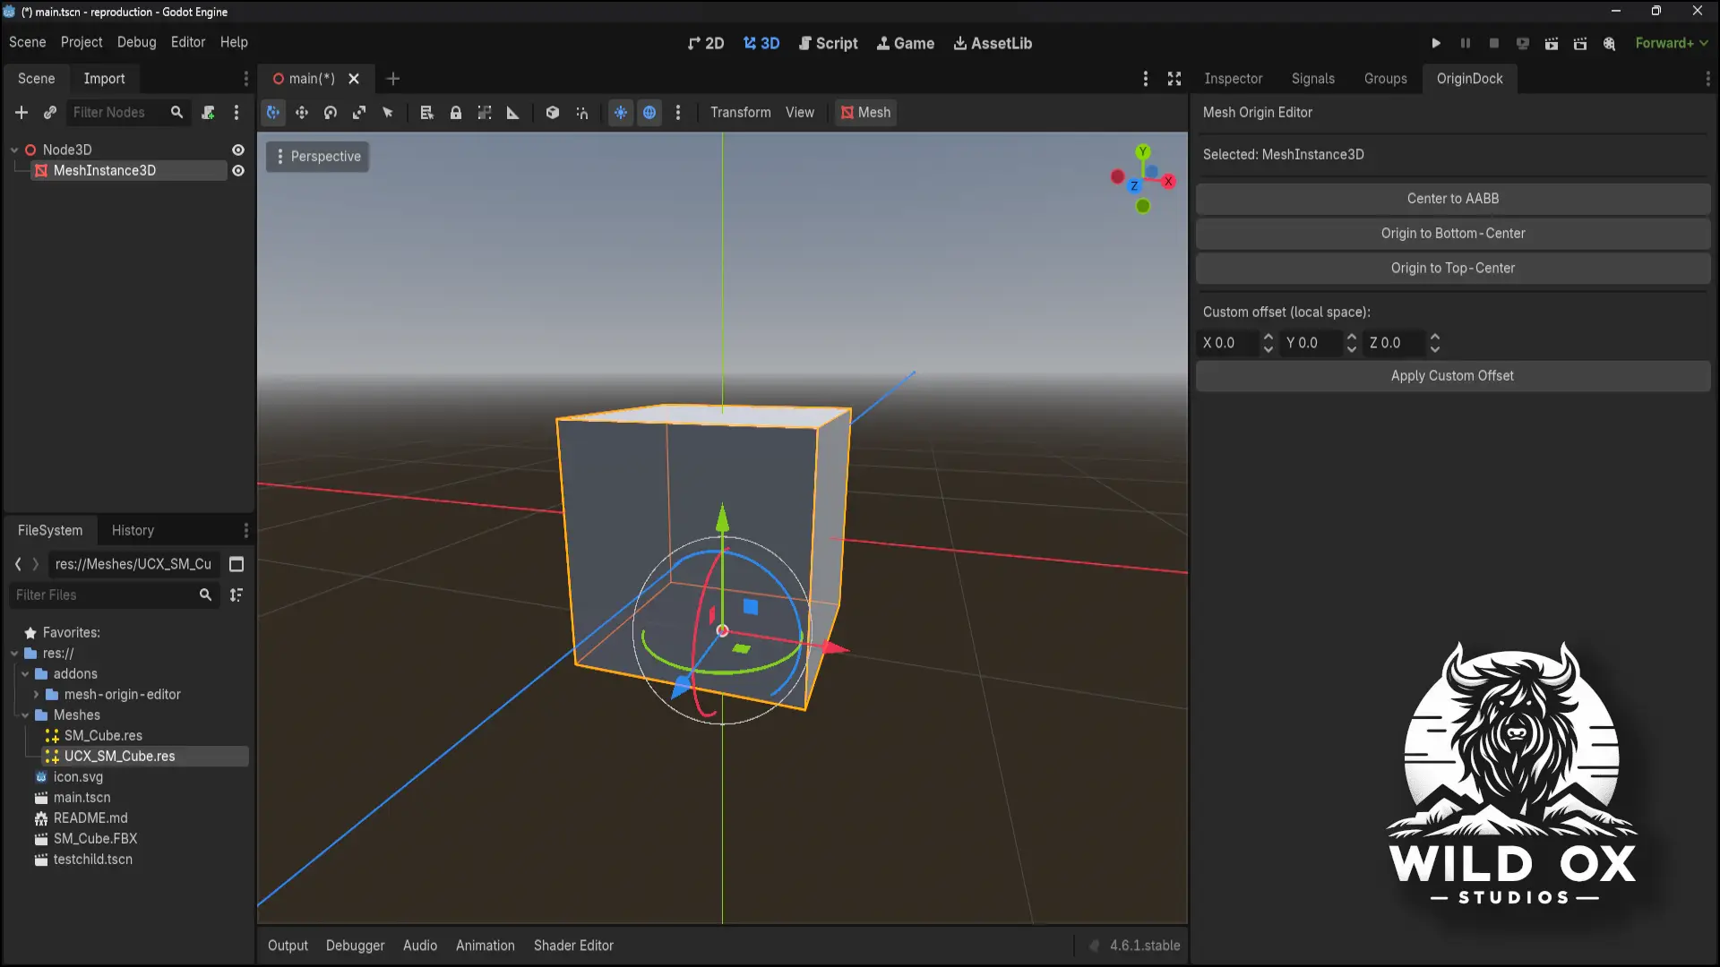The height and width of the screenshot is (967, 1720).
Task: Hide the MeshInstance3D node
Action: [x=238, y=171]
